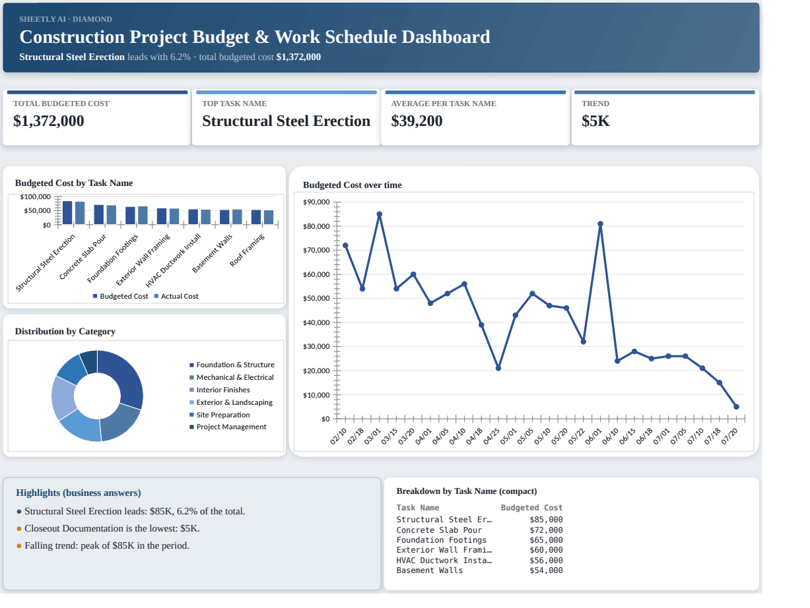Click the 06/01 peak point on line chart

[x=600, y=224]
